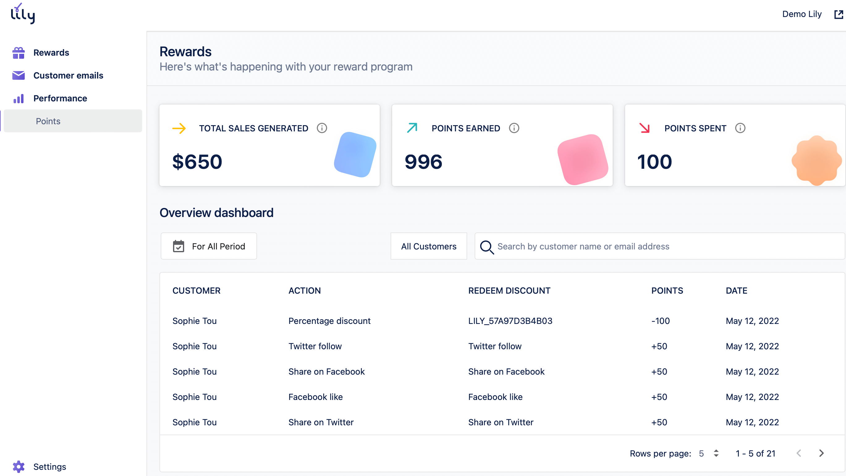Click discount code LILY_57A97D3B4B03
Image resolution: width=846 pixels, height=476 pixels.
510,321
